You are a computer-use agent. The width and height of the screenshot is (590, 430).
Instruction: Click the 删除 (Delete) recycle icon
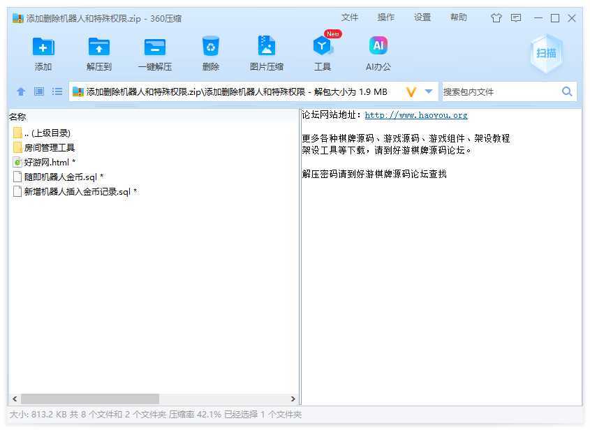tap(210, 47)
